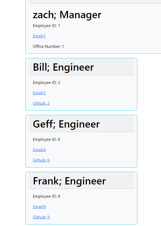This screenshot has height=226, width=161.
Task: Click the body of Geff's employee card
Action: click(x=81, y=150)
